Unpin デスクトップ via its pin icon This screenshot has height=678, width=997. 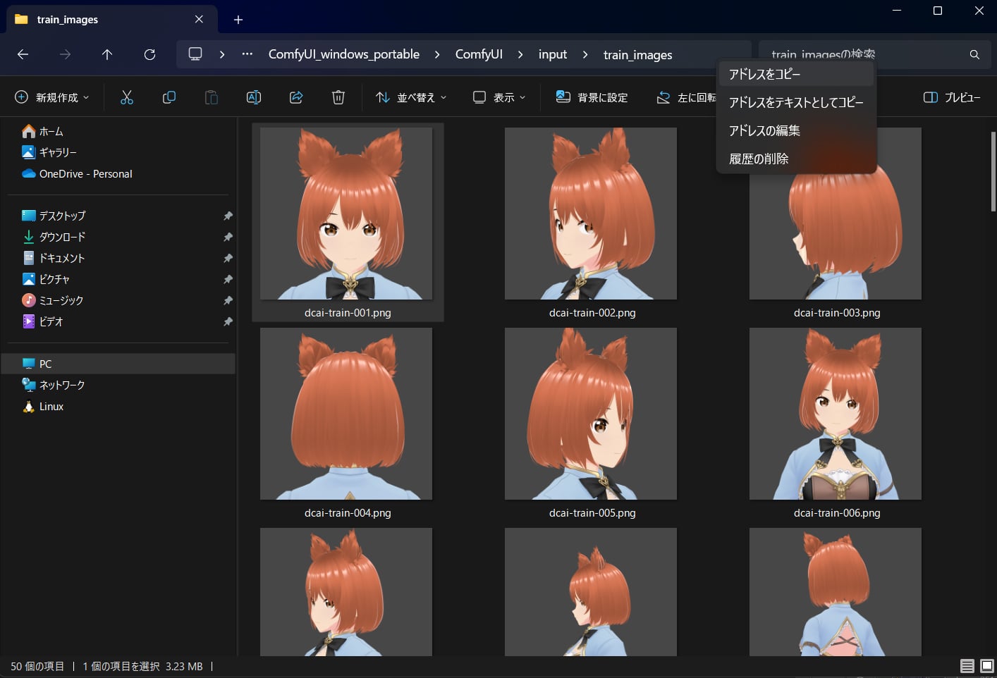(x=228, y=216)
